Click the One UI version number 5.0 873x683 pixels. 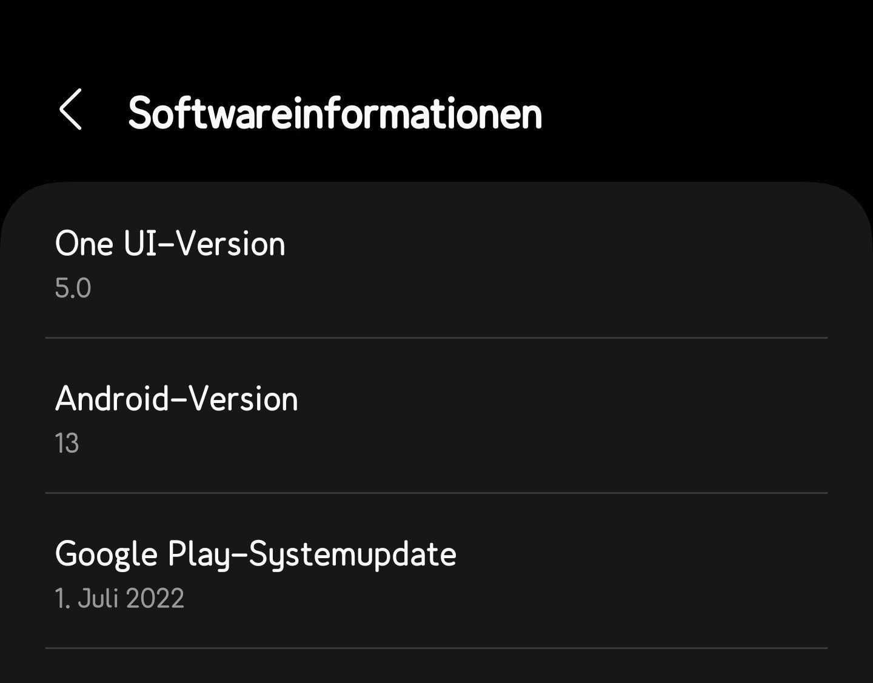pos(73,288)
